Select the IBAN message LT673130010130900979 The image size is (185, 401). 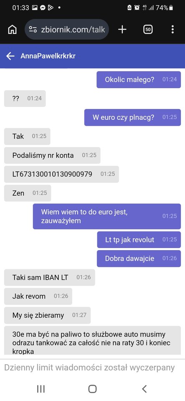point(61,174)
